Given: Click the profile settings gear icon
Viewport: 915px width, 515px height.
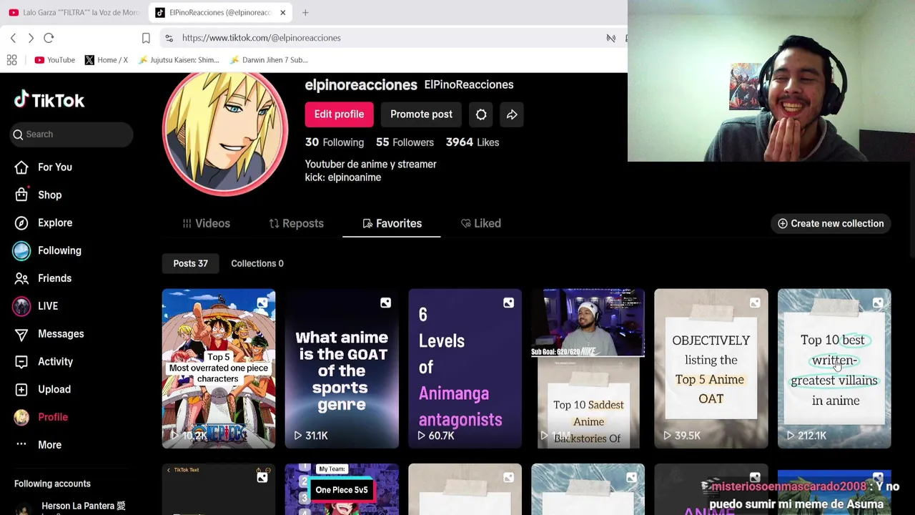Looking at the screenshot, I should pos(481,114).
